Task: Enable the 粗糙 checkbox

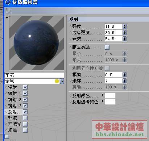Action: coord(25,130)
